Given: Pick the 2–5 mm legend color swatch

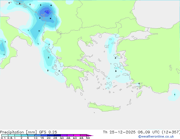Looking at the screenshot, I should (x=24, y=135).
